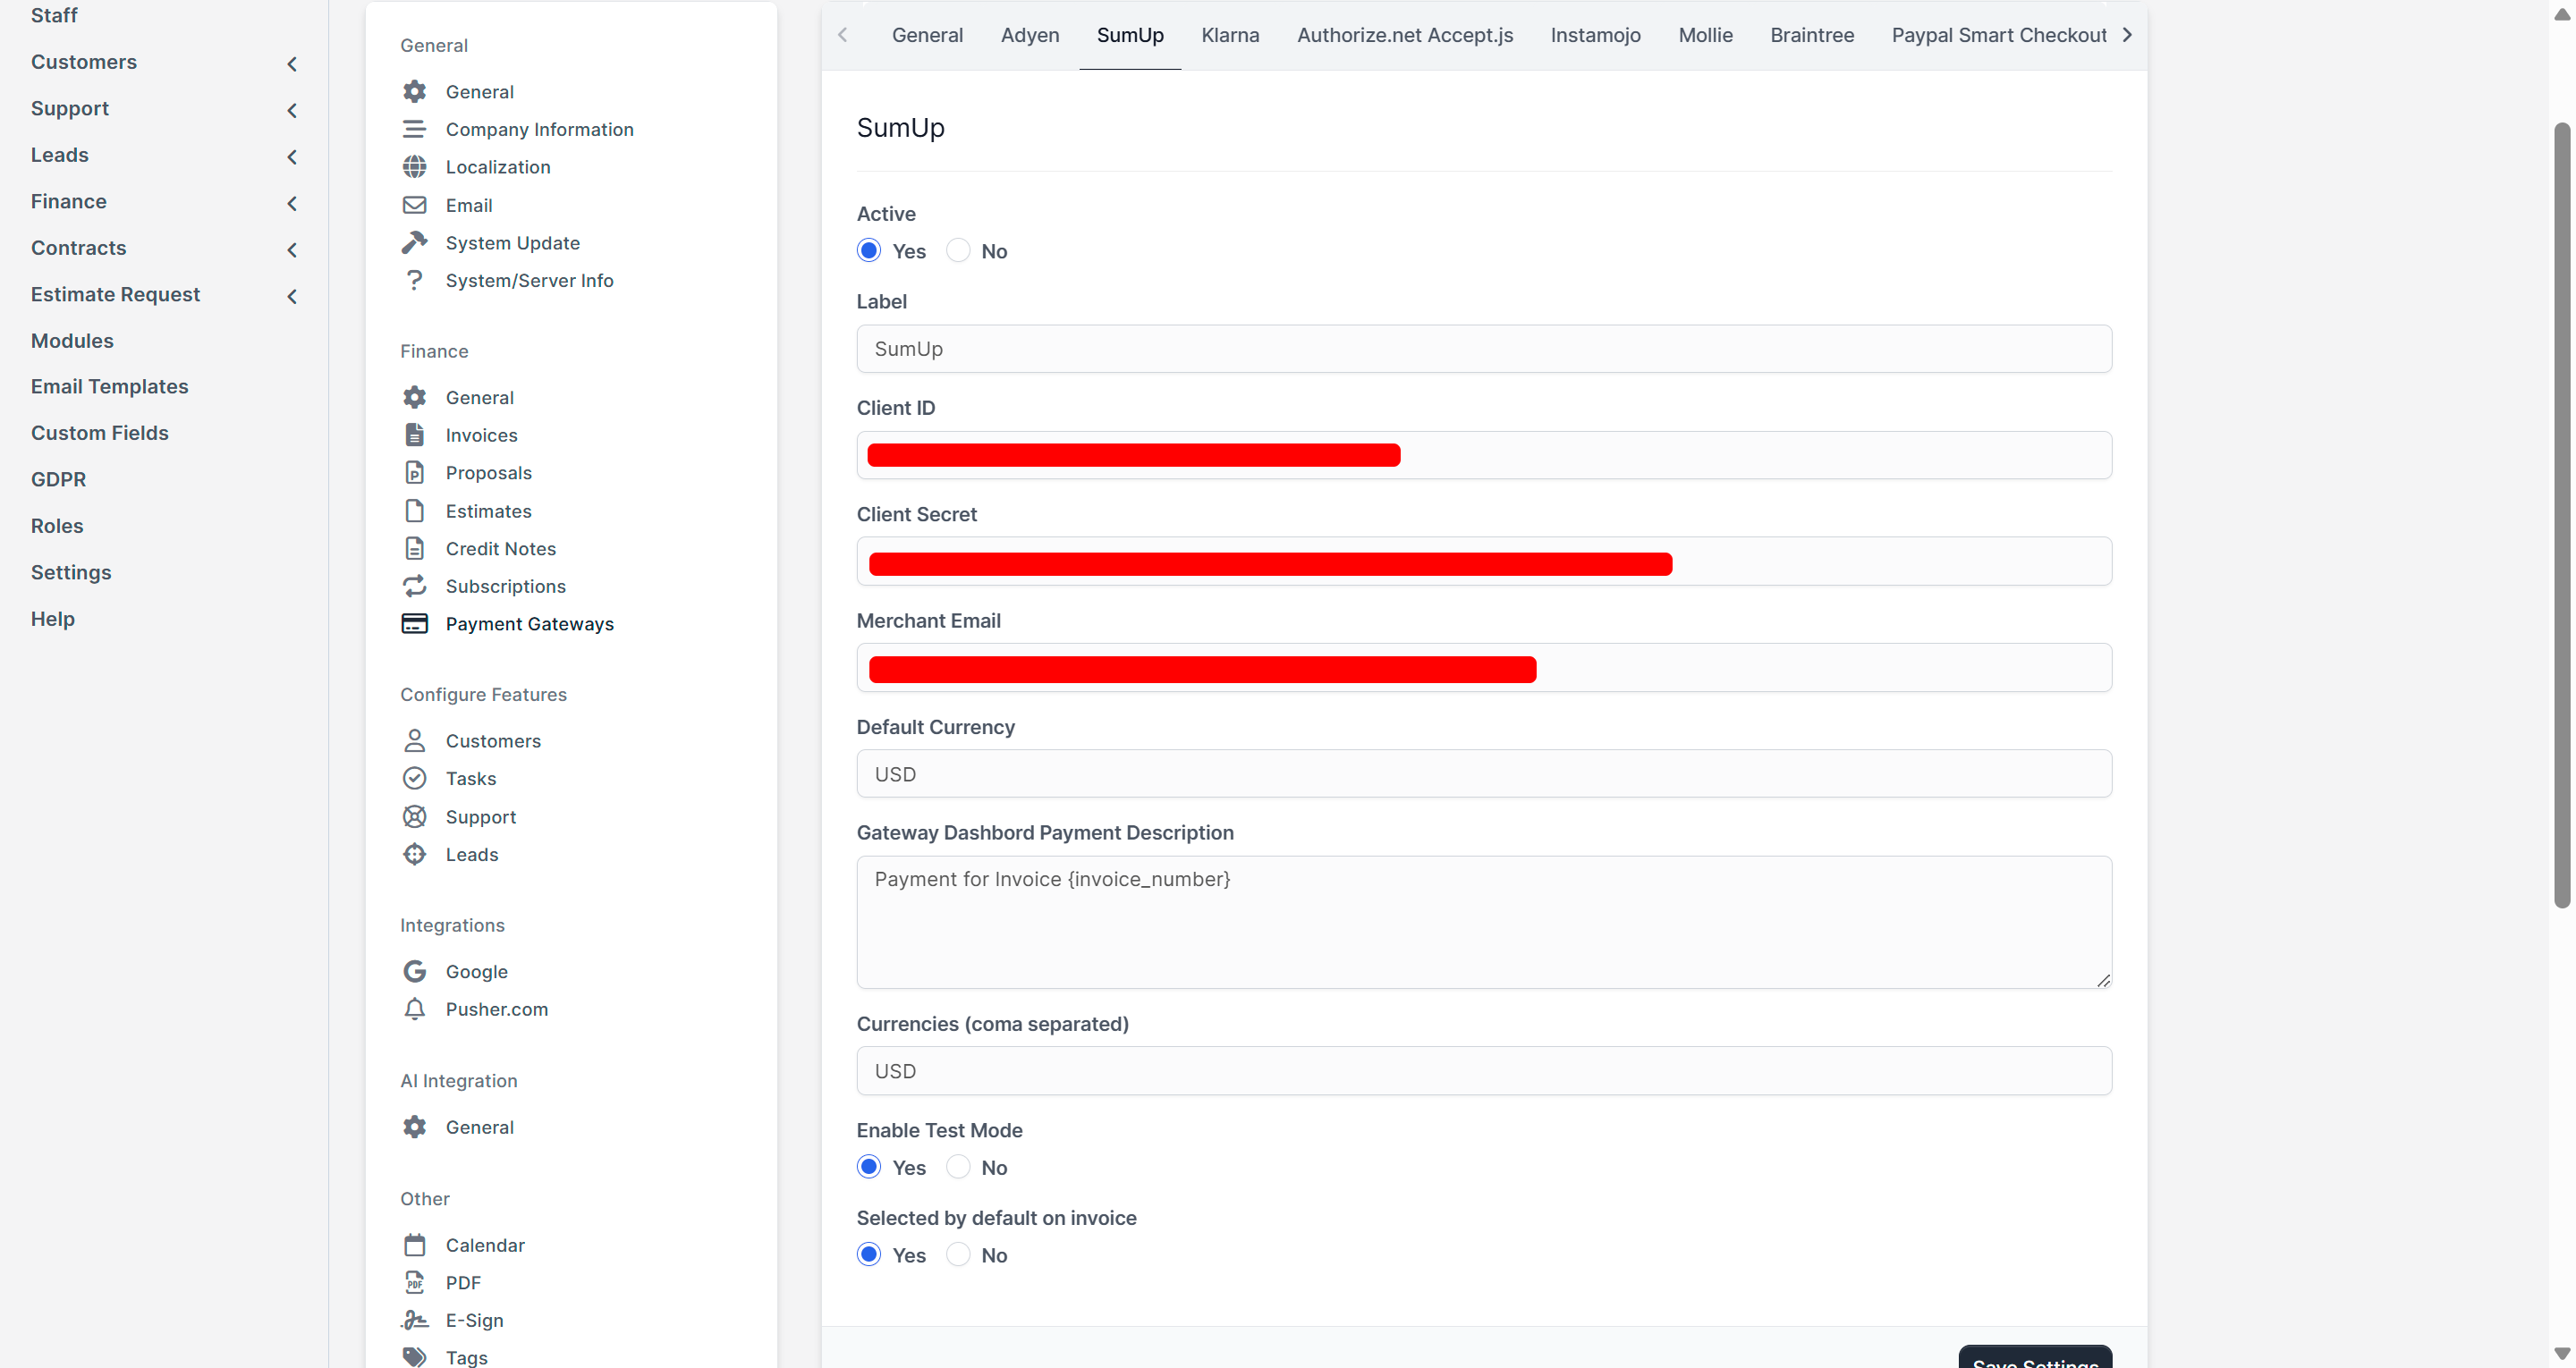
Task: Open System Update via its hammer icon
Action: [x=414, y=243]
